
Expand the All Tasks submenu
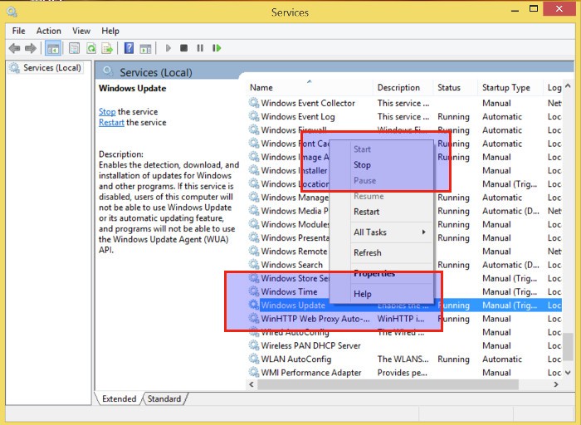[381, 232]
